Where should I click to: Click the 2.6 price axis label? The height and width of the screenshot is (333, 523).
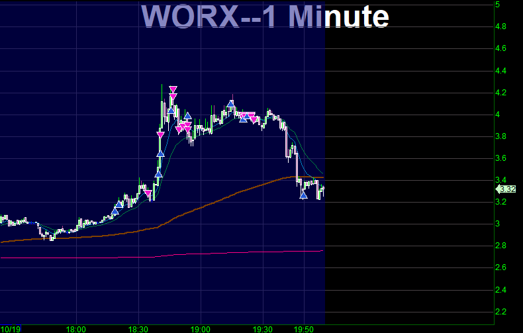500,267
